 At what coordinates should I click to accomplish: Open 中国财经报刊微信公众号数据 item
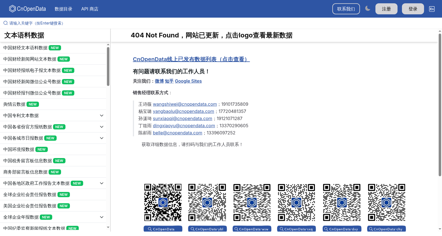(53, 93)
